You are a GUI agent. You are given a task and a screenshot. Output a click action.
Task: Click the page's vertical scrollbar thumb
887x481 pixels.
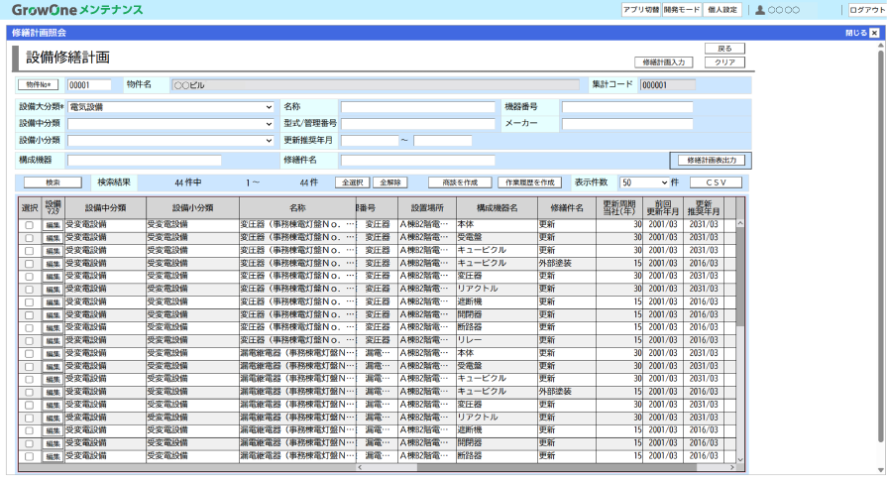(x=881, y=246)
